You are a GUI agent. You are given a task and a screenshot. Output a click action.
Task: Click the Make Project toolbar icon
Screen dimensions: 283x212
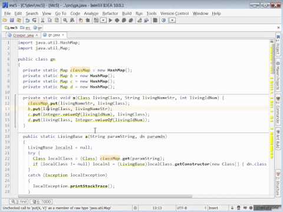(x=96, y=20)
